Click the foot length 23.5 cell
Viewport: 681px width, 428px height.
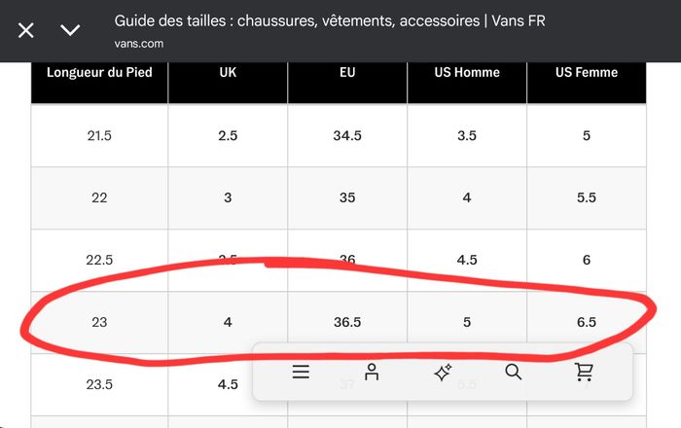[99, 384]
